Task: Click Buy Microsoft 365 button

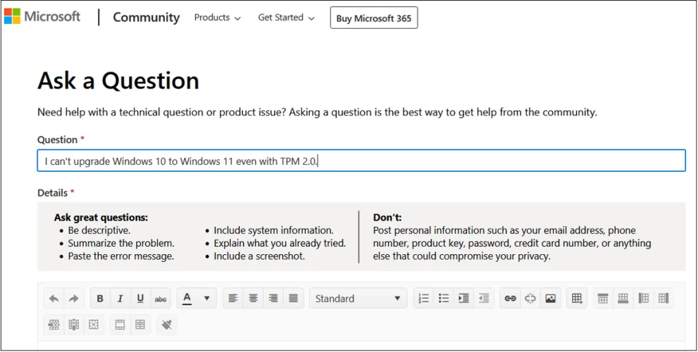Action: pyautogui.click(x=373, y=18)
